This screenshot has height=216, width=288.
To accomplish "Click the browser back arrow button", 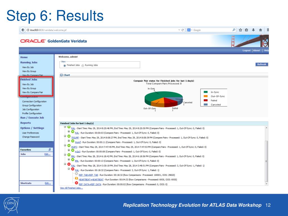I will point(22,30).
